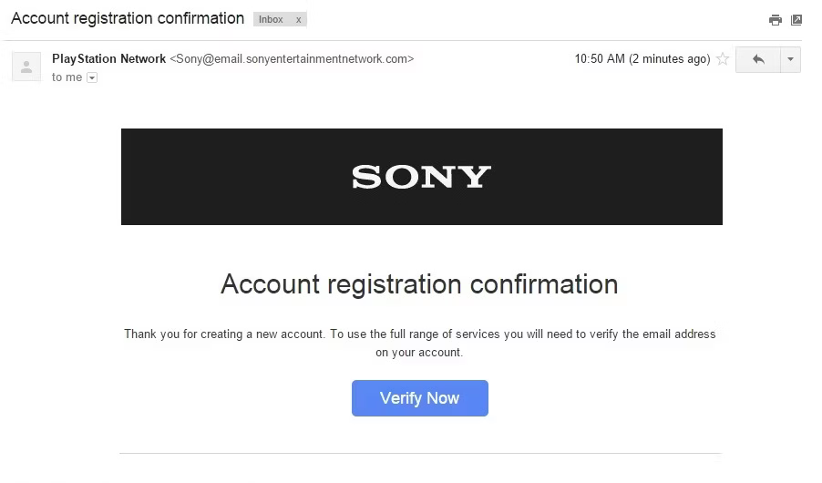Open the More options dropdown beside reply

pyautogui.click(x=790, y=59)
